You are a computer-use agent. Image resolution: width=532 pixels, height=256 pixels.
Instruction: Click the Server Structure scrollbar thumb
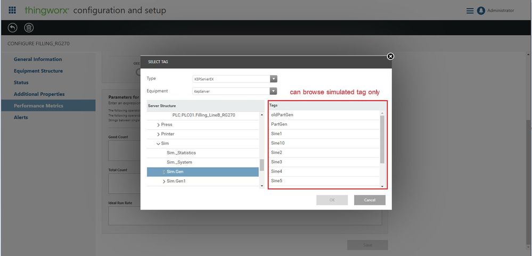point(261,165)
